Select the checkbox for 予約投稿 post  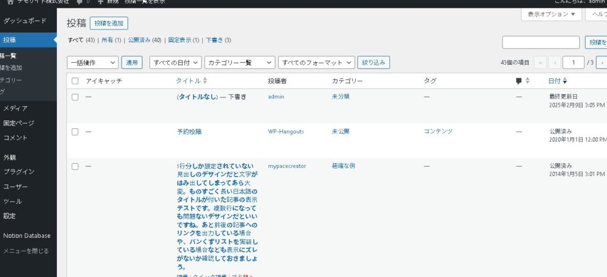(x=75, y=132)
